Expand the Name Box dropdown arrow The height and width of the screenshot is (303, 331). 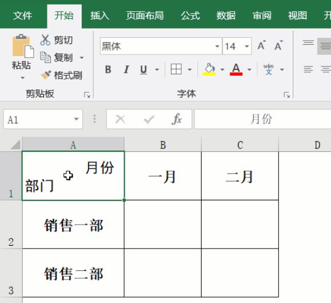[77, 119]
